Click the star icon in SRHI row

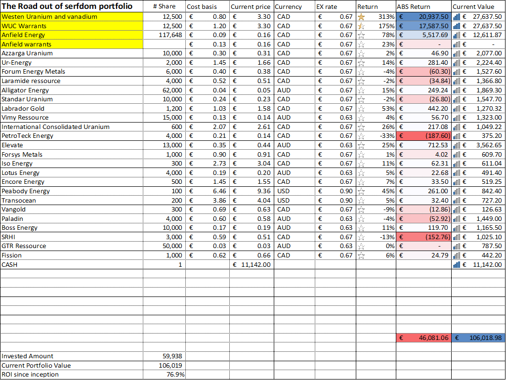(361, 237)
